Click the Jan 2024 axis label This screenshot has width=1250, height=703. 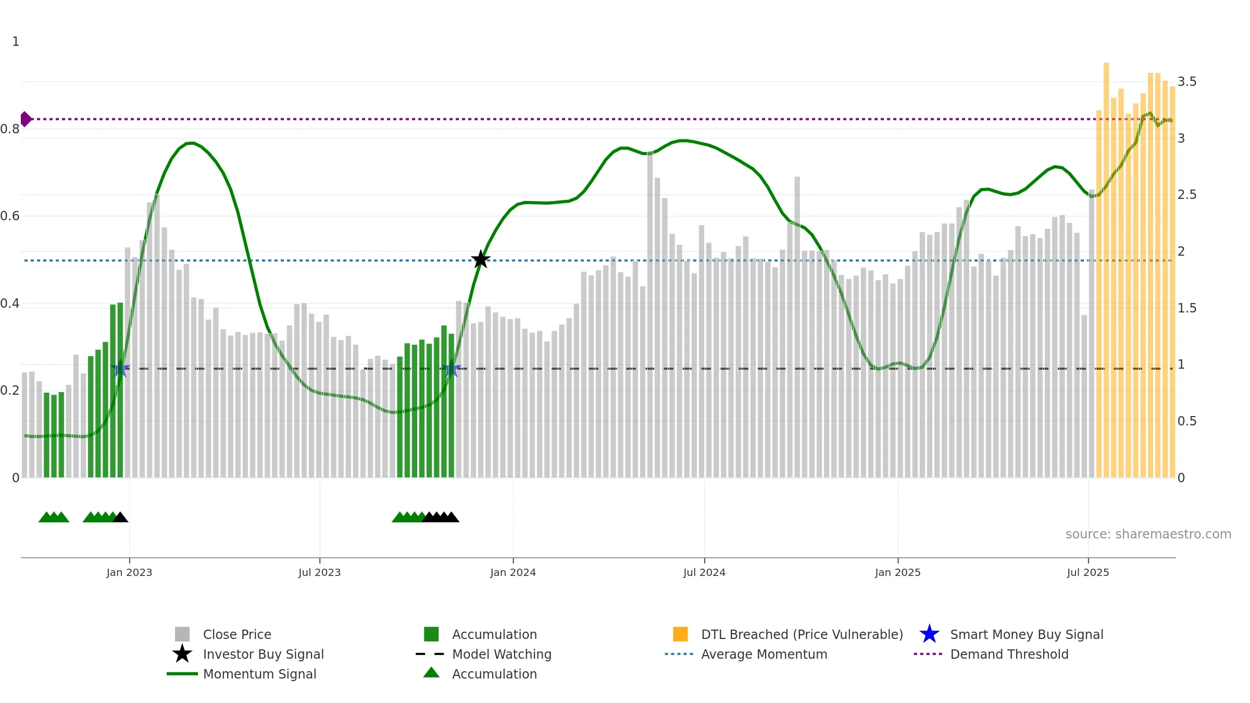point(513,572)
